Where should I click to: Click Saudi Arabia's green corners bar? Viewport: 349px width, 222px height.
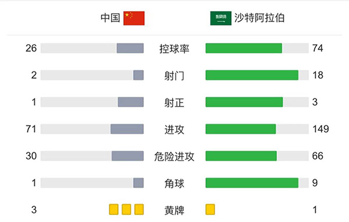(252, 183)
